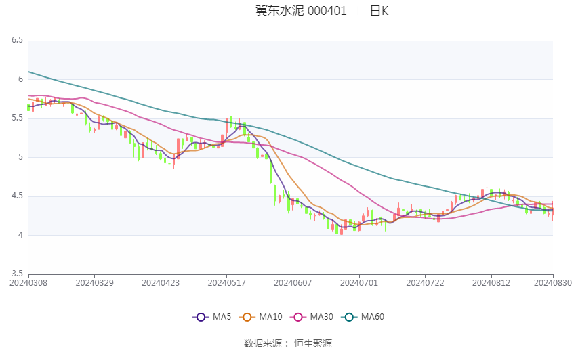The height and width of the screenshot is (350, 576).
Task: Hide the MA30 series via its label
Action: pos(321,317)
